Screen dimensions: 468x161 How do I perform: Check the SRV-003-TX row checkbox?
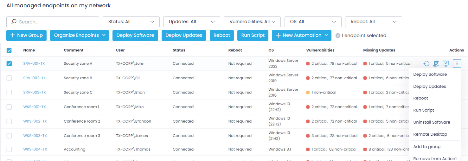[9, 93]
